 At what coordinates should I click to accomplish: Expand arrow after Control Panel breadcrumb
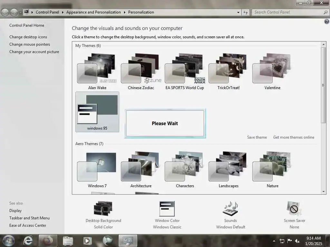pos(63,13)
